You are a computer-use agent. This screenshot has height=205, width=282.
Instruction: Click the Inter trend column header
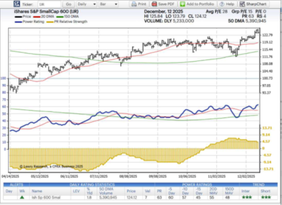click(x=245, y=191)
